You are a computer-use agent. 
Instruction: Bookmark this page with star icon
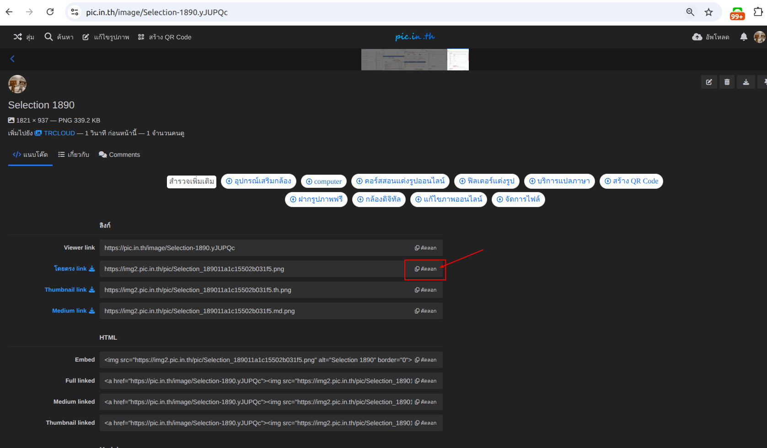point(708,12)
